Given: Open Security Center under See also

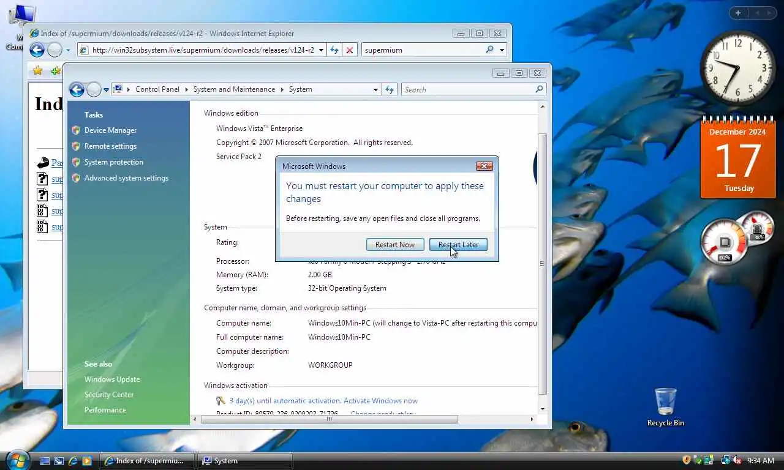Looking at the screenshot, I should 109,395.
